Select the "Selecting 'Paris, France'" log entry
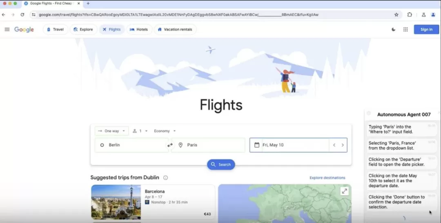441x223 pixels. (x=401, y=146)
